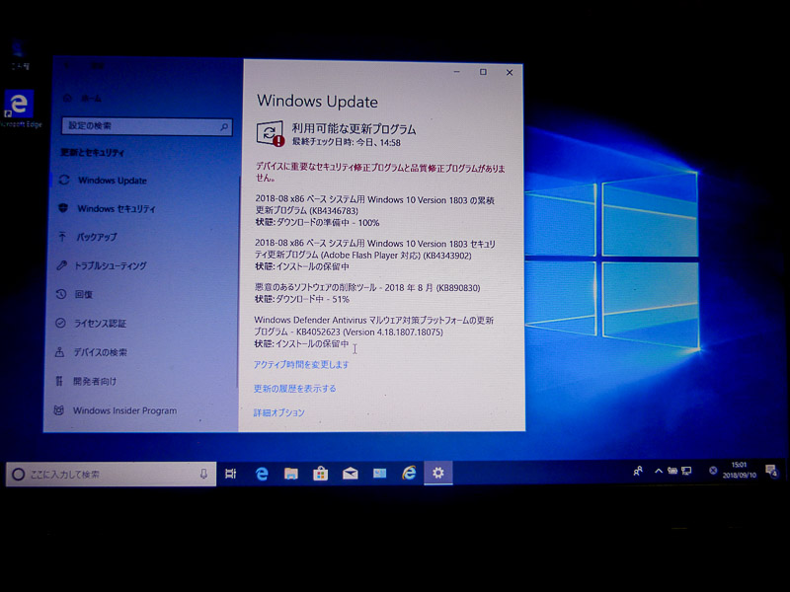Viewport: 790px width, 592px height.
Task: Click the history icon beside 回復
Action: [61, 293]
